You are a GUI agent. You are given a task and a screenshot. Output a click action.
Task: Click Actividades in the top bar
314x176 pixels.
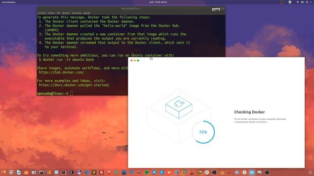[x=9, y=2]
